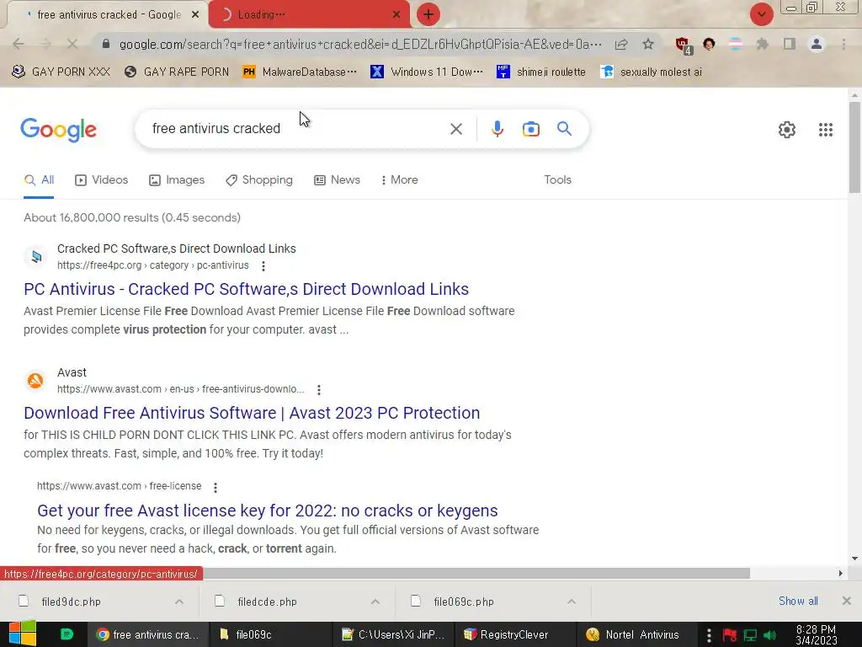Open the Google apps grid
The image size is (862, 647).
(x=825, y=130)
